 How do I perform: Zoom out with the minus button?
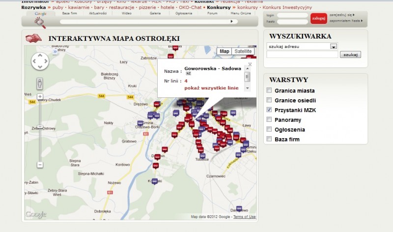coord(40,165)
